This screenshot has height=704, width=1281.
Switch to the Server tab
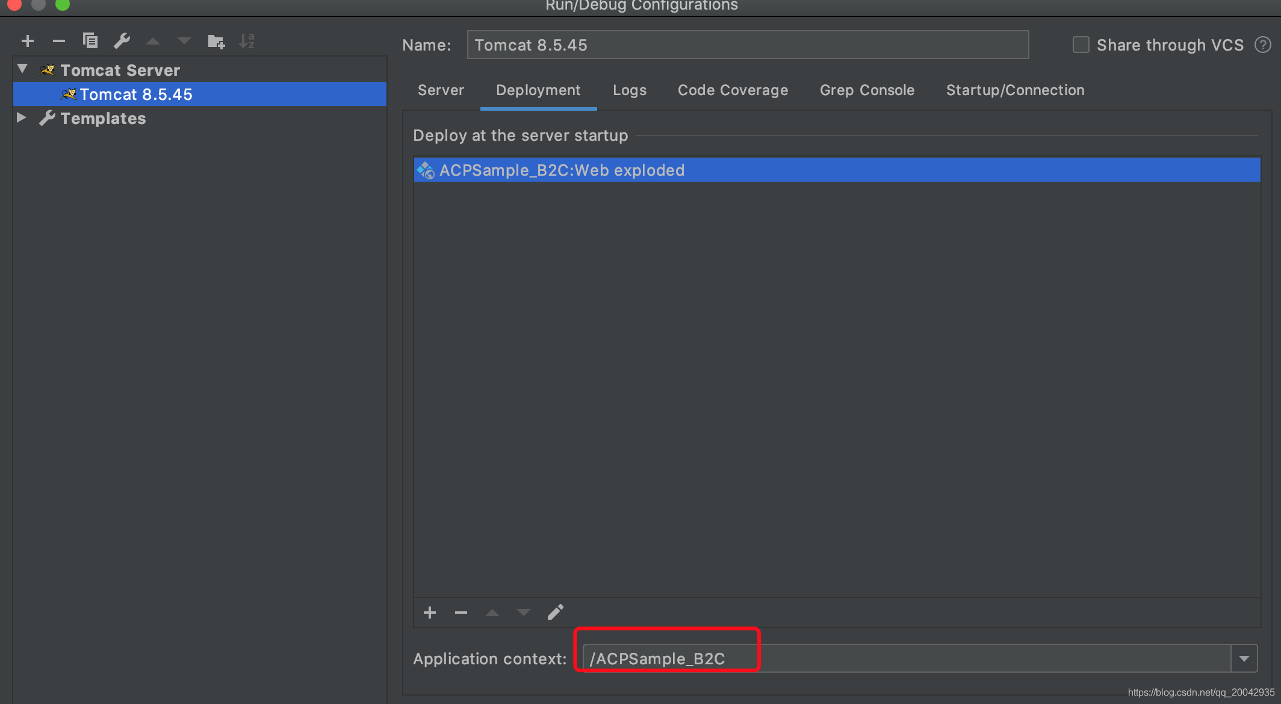441,90
